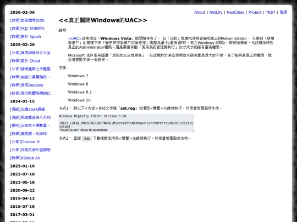Go to the Project page link
297x222 pixels.
[x=255, y=12]
